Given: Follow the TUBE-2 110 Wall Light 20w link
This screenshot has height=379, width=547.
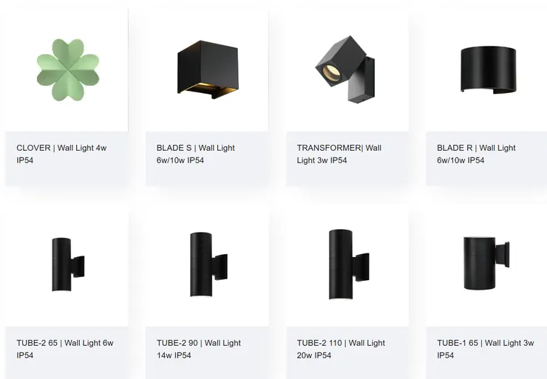Looking at the screenshot, I should (x=341, y=349).
